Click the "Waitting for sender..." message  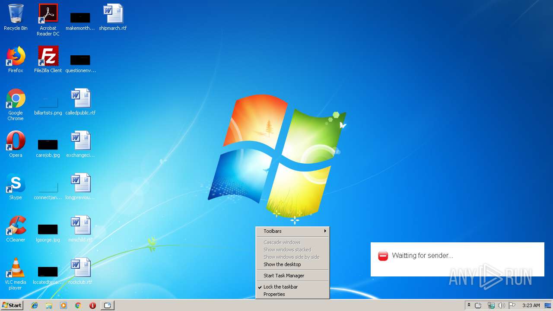click(423, 256)
